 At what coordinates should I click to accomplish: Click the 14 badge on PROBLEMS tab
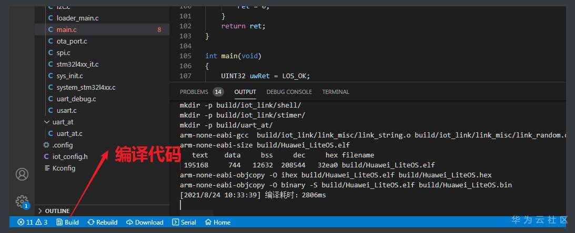pos(218,92)
